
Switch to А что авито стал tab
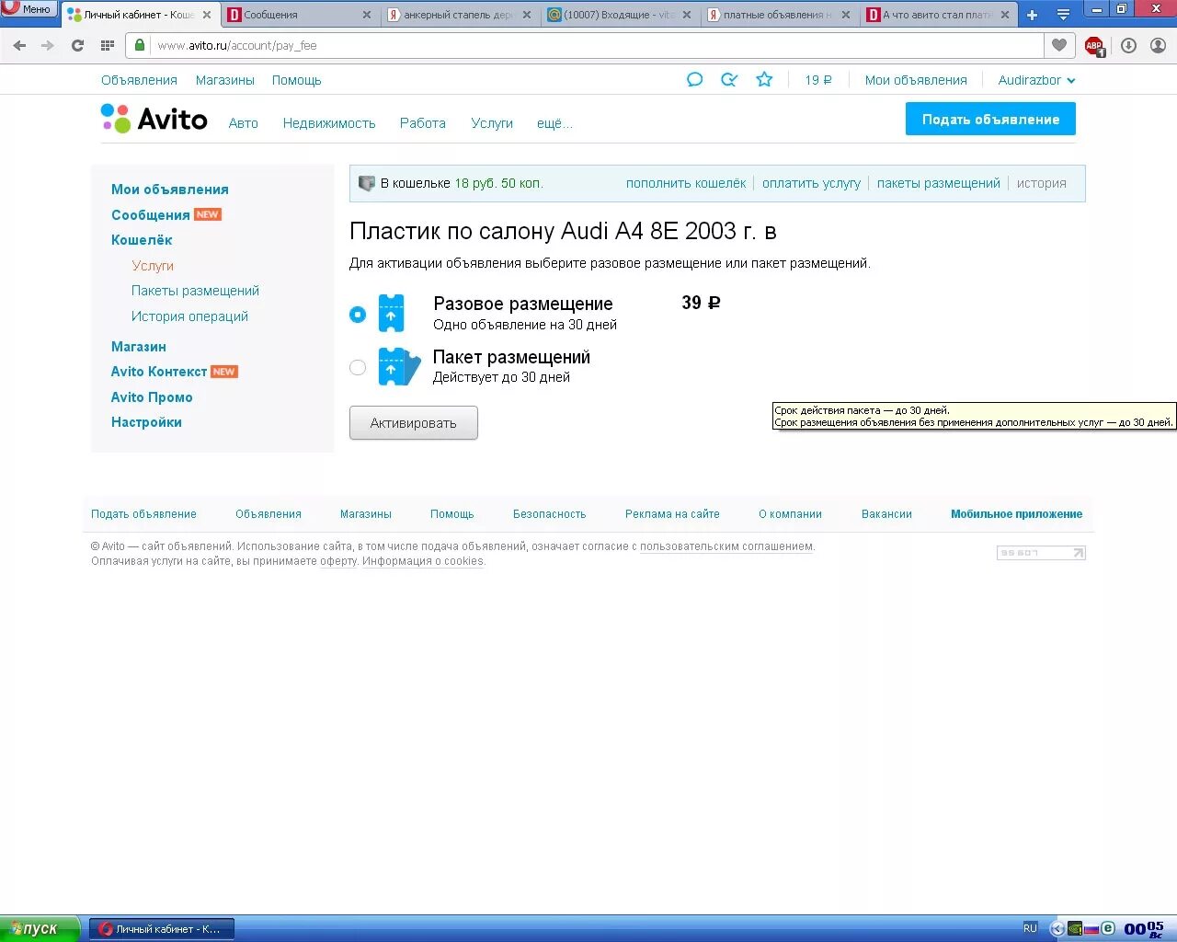939,15
